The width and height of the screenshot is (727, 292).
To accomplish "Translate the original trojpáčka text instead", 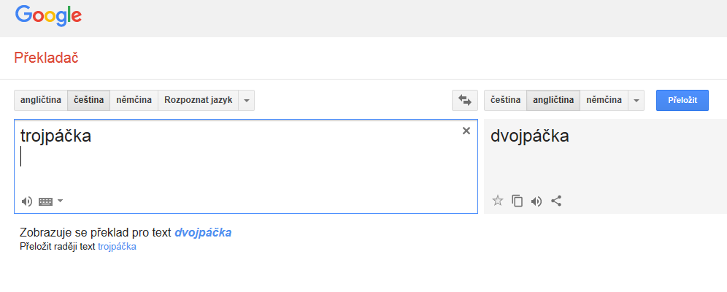I will tap(117, 247).
